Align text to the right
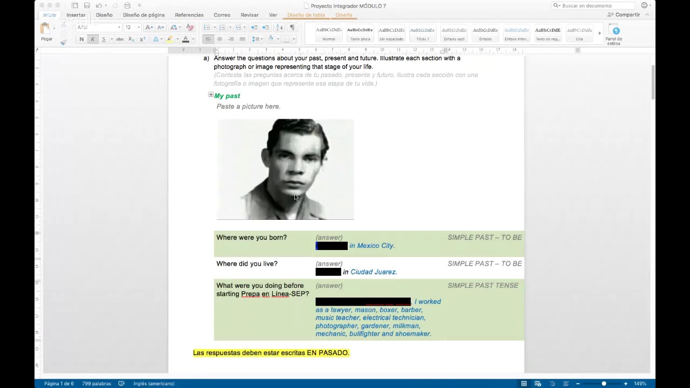This screenshot has width=690, height=388. tap(231, 39)
